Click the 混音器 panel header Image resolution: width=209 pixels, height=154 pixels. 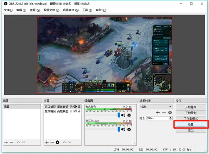[x=111, y=101]
